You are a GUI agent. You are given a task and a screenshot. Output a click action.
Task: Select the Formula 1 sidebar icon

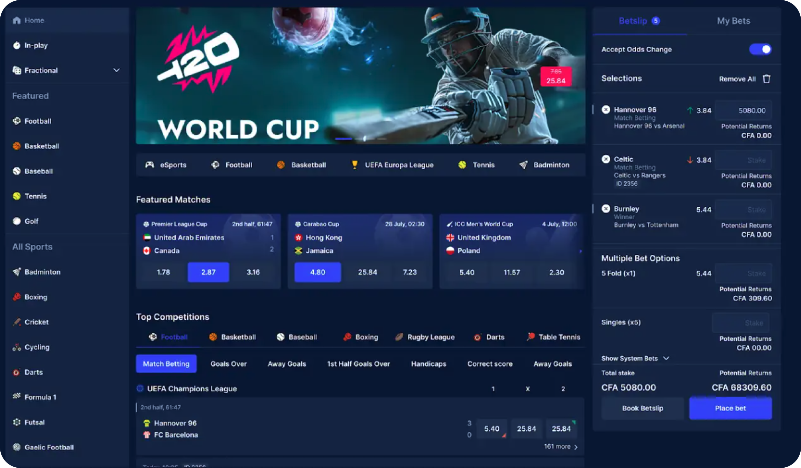pyautogui.click(x=17, y=396)
